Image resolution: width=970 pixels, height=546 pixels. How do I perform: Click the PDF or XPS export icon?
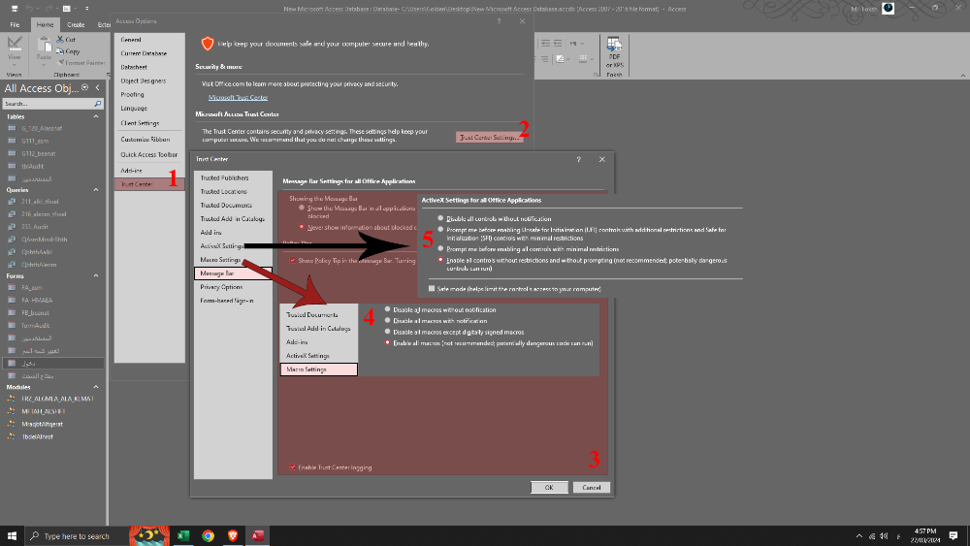614,45
